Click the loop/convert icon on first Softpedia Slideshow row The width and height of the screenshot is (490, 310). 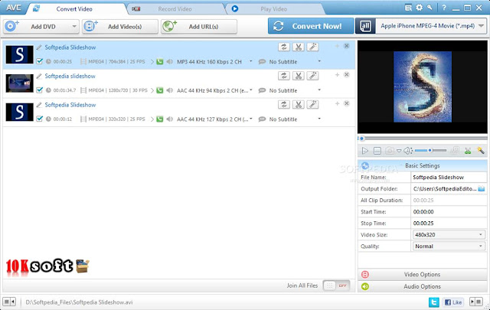coord(284,47)
